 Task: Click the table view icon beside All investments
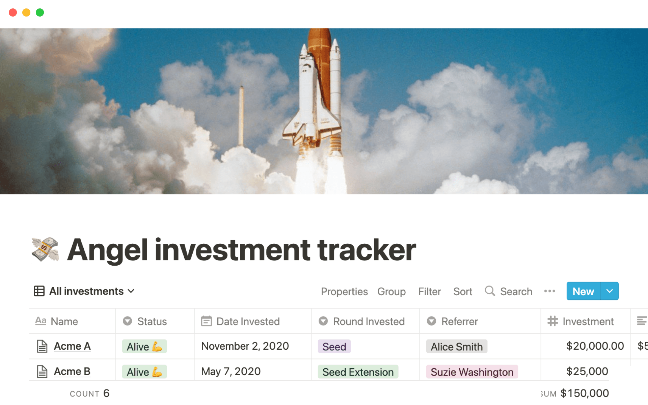point(39,291)
